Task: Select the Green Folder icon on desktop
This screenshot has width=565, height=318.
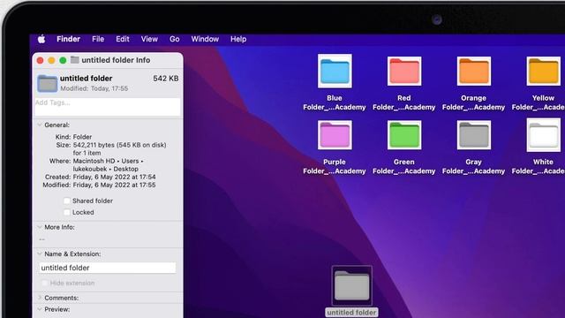Action: point(404,135)
